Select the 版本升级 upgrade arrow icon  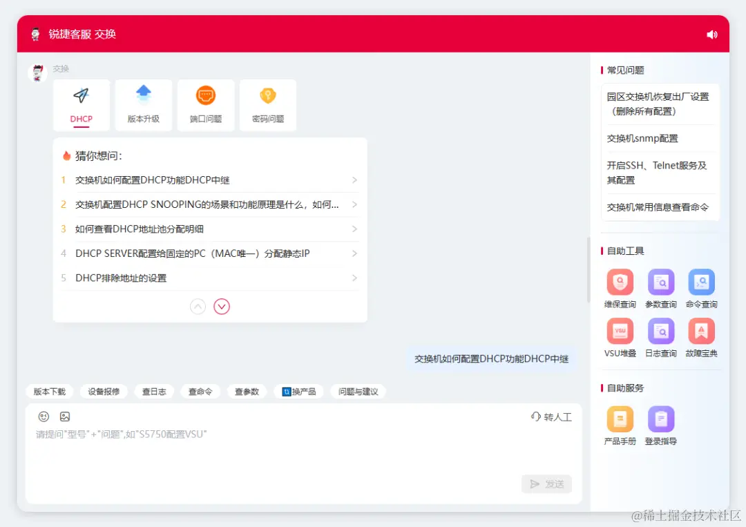tap(143, 94)
